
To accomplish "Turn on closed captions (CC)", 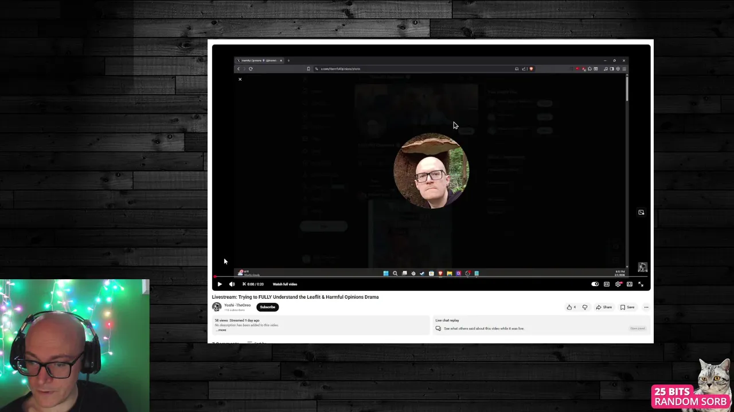I will pos(607,284).
